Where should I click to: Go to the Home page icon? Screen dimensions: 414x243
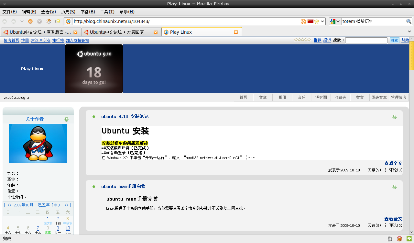tap(49, 21)
